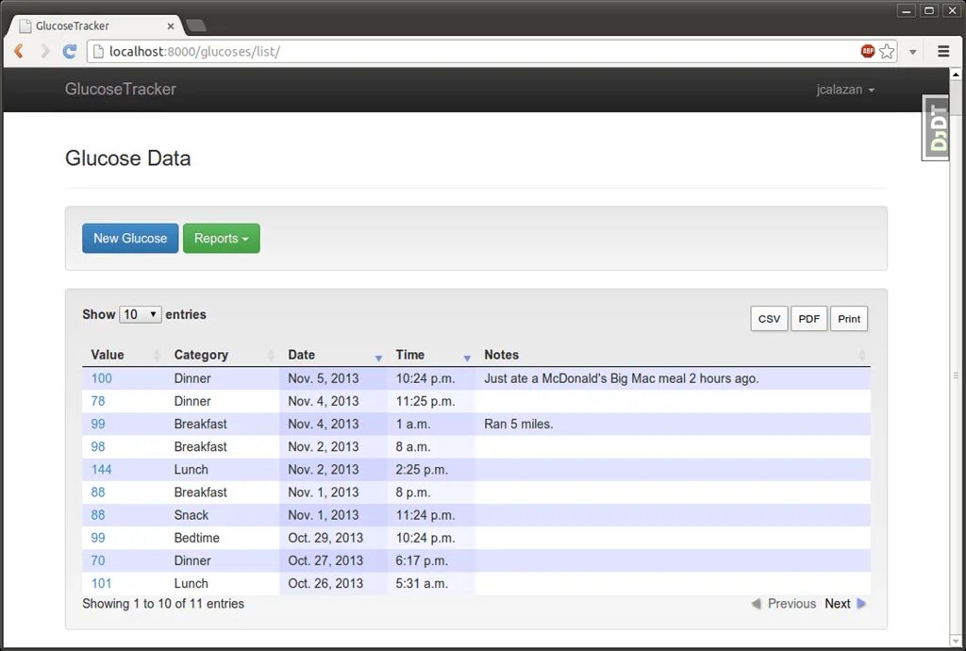Screen dimensions: 966x651
Task: Click the GlucoseTracker brand link
Action: pyautogui.click(x=120, y=90)
